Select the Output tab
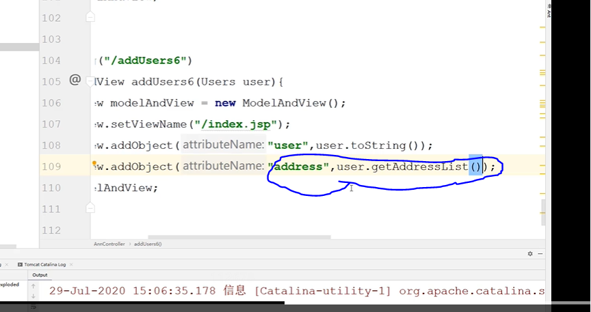 tap(40, 274)
